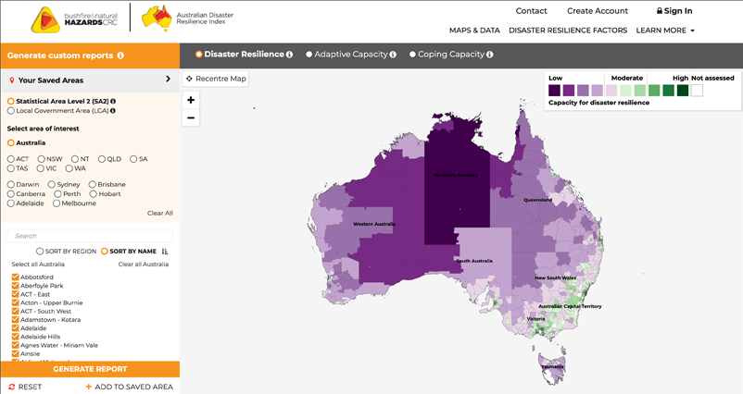Select the Disaster Resilience map layer
The image size is (743, 394).
199,55
